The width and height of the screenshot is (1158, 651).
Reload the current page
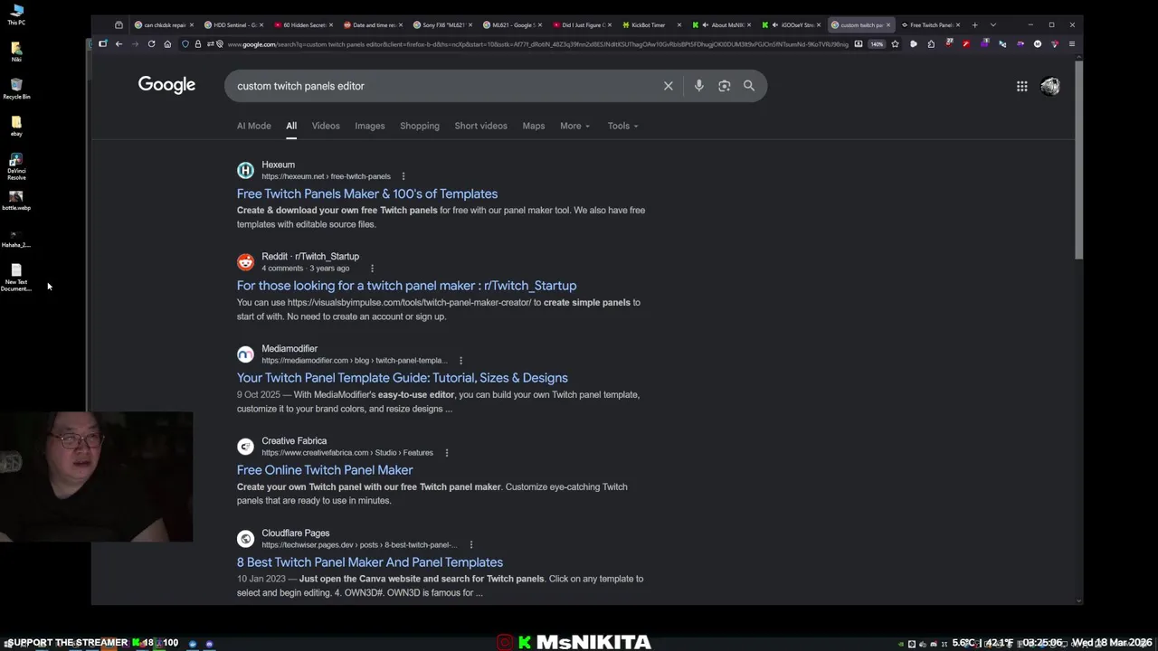coord(151,43)
